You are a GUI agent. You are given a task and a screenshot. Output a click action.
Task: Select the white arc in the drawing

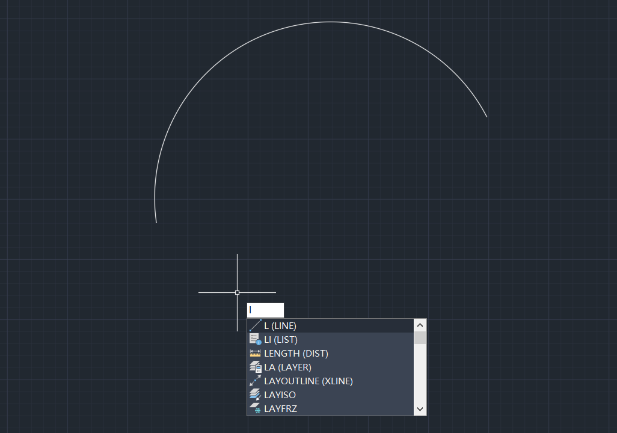tap(330, 22)
